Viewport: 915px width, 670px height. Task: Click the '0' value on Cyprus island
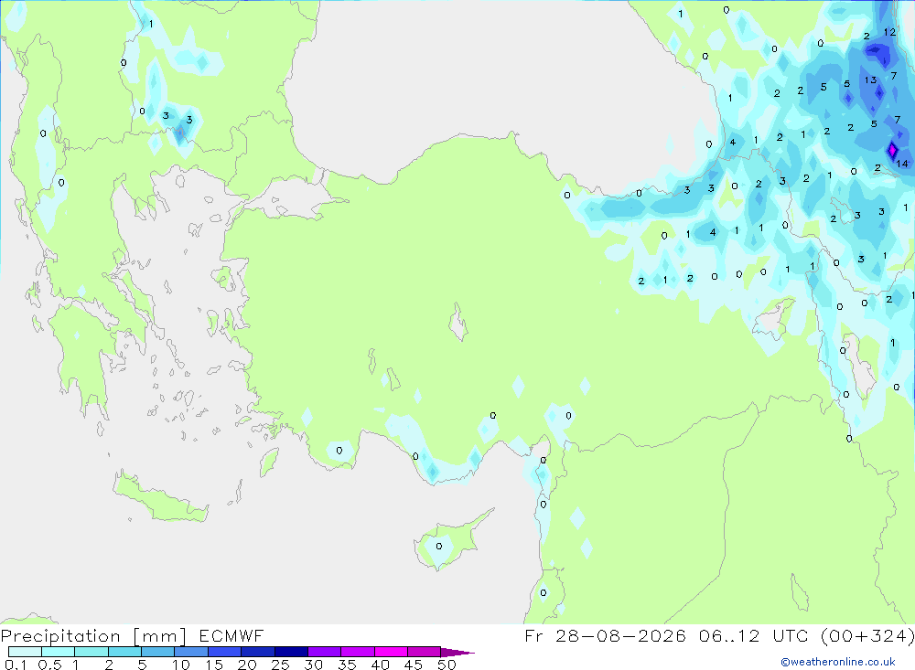tap(439, 547)
